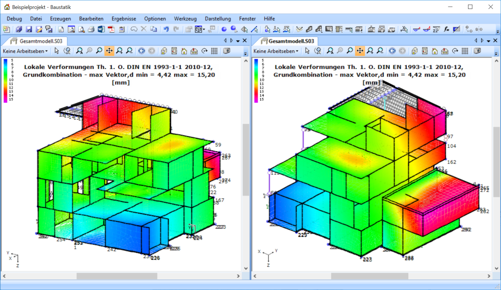Click the fx formula icon
The image size is (501, 290).
446,30
